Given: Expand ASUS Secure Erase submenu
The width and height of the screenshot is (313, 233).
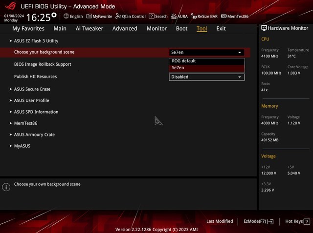Looking at the screenshot, I should point(32,89).
